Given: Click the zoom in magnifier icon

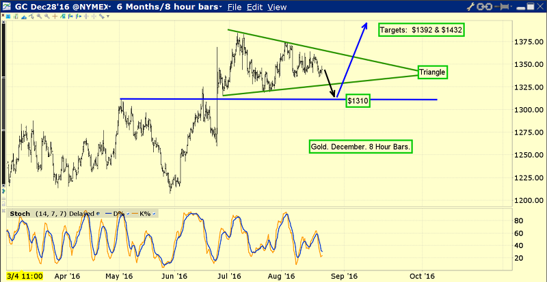Looking at the screenshot, I should point(39,16).
